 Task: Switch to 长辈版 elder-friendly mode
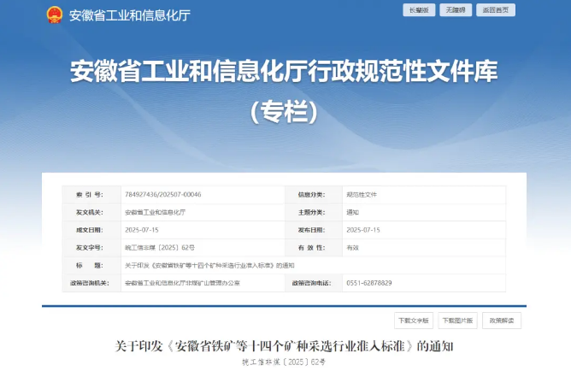(420, 10)
